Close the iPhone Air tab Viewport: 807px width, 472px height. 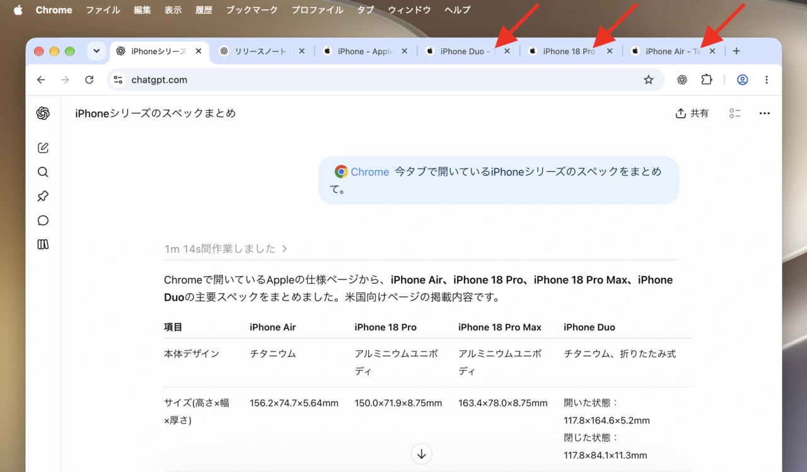point(712,51)
